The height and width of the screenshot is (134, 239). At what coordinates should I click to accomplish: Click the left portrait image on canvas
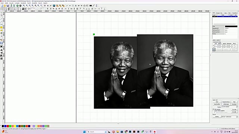tap(115, 73)
